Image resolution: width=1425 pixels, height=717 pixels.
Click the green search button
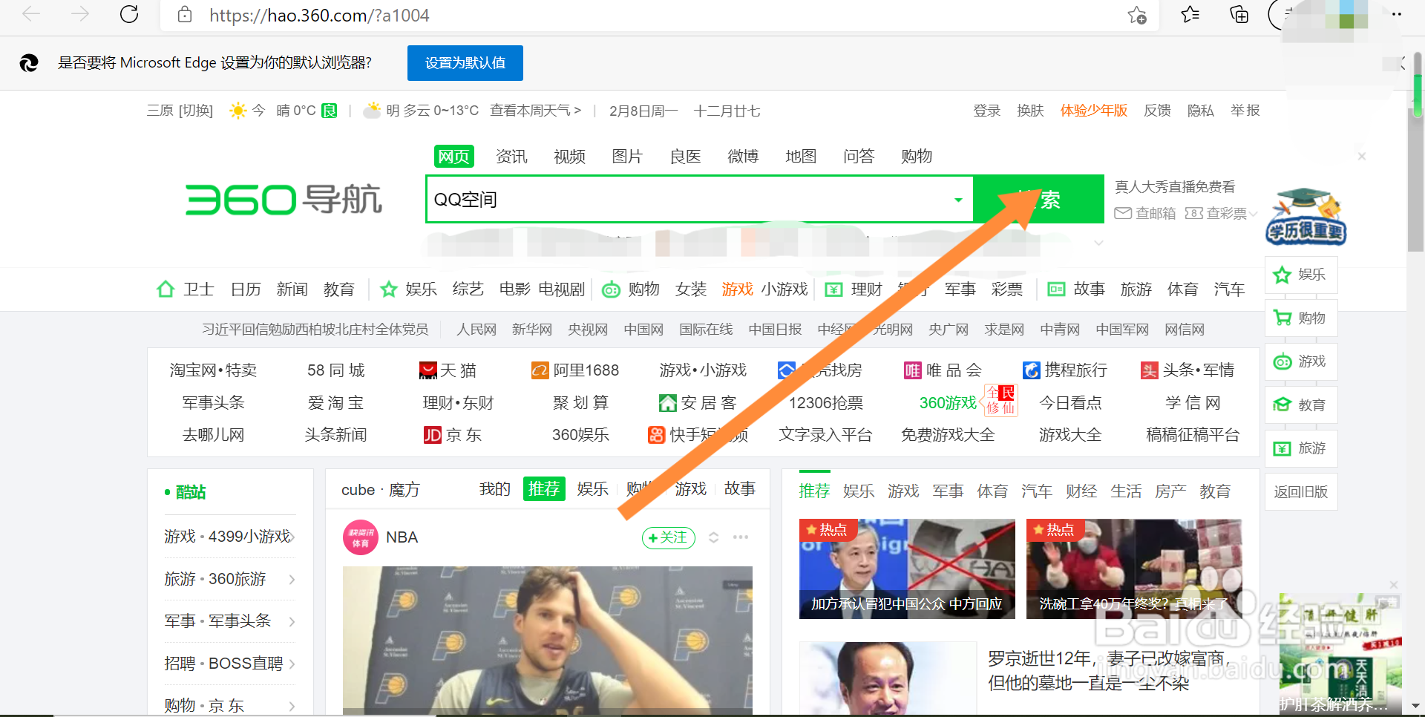[1039, 199]
